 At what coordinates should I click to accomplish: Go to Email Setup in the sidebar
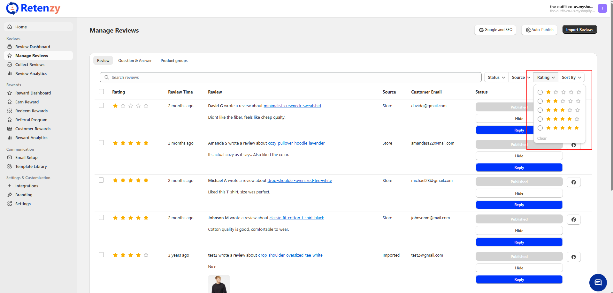[26, 157]
